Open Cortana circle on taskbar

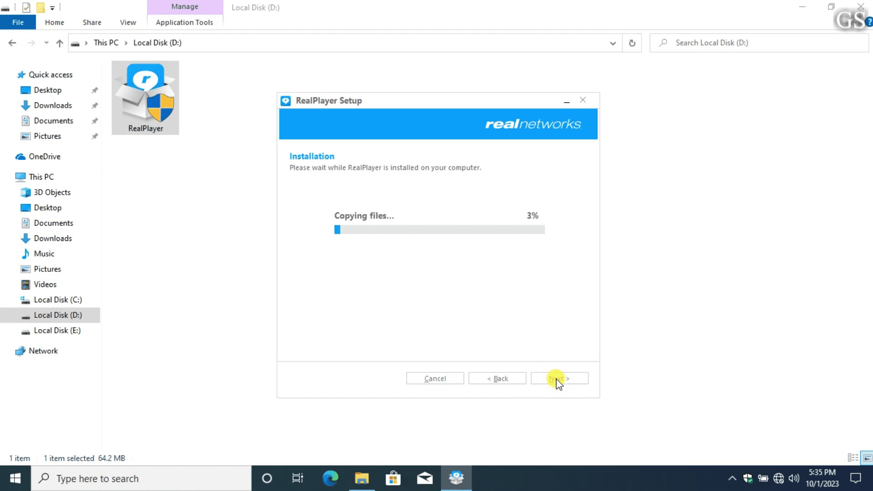coord(267,478)
